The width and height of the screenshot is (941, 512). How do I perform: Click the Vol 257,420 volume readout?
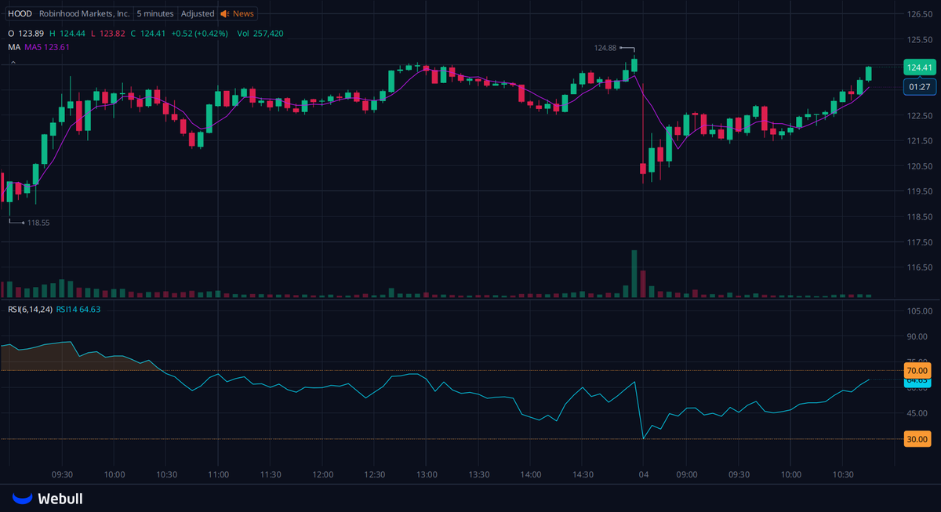point(260,34)
